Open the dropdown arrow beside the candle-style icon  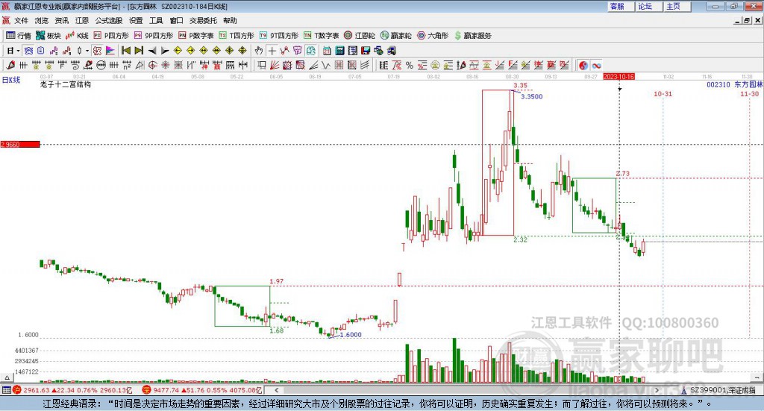[87, 51]
